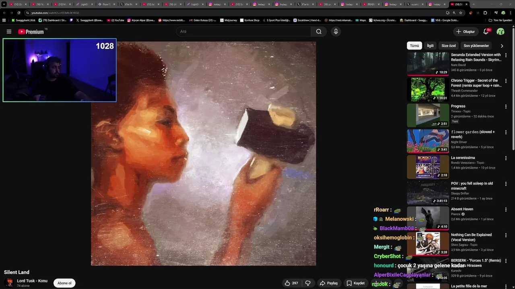
Task: Open options for Absent Haven video
Action: 506,209
